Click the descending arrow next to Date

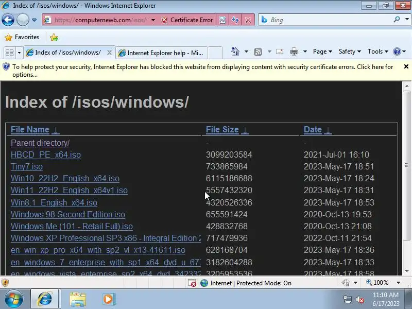328,130
